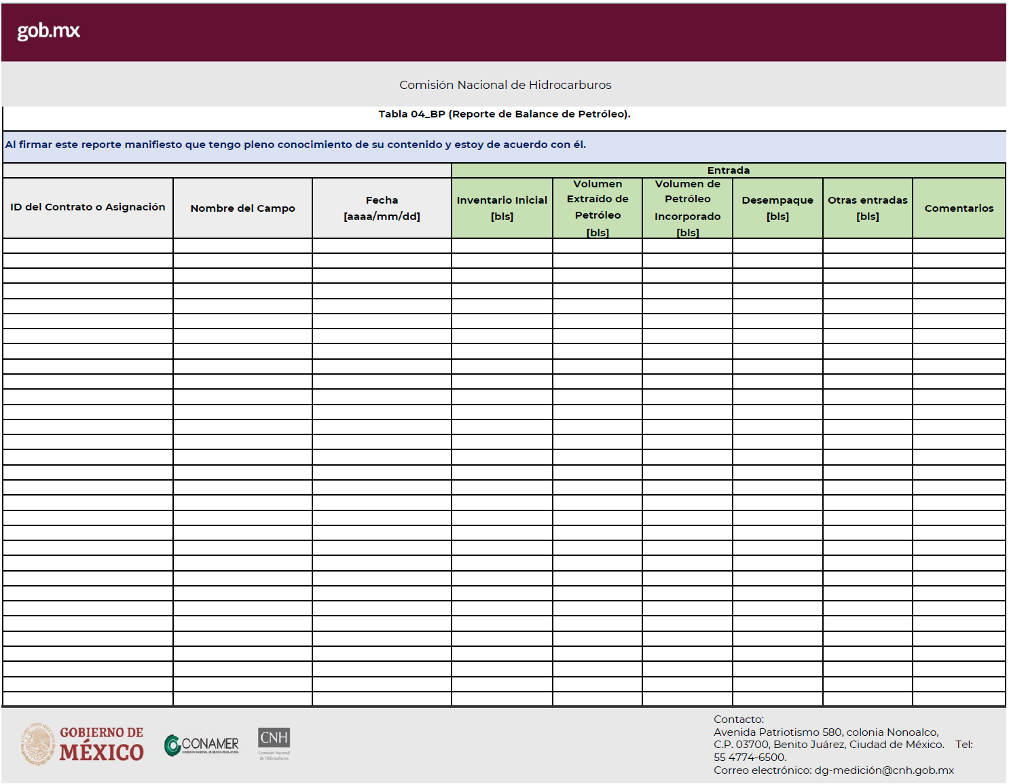1009x784 pixels.
Task: Click the Nombre del Campo column header
Action: (x=242, y=208)
